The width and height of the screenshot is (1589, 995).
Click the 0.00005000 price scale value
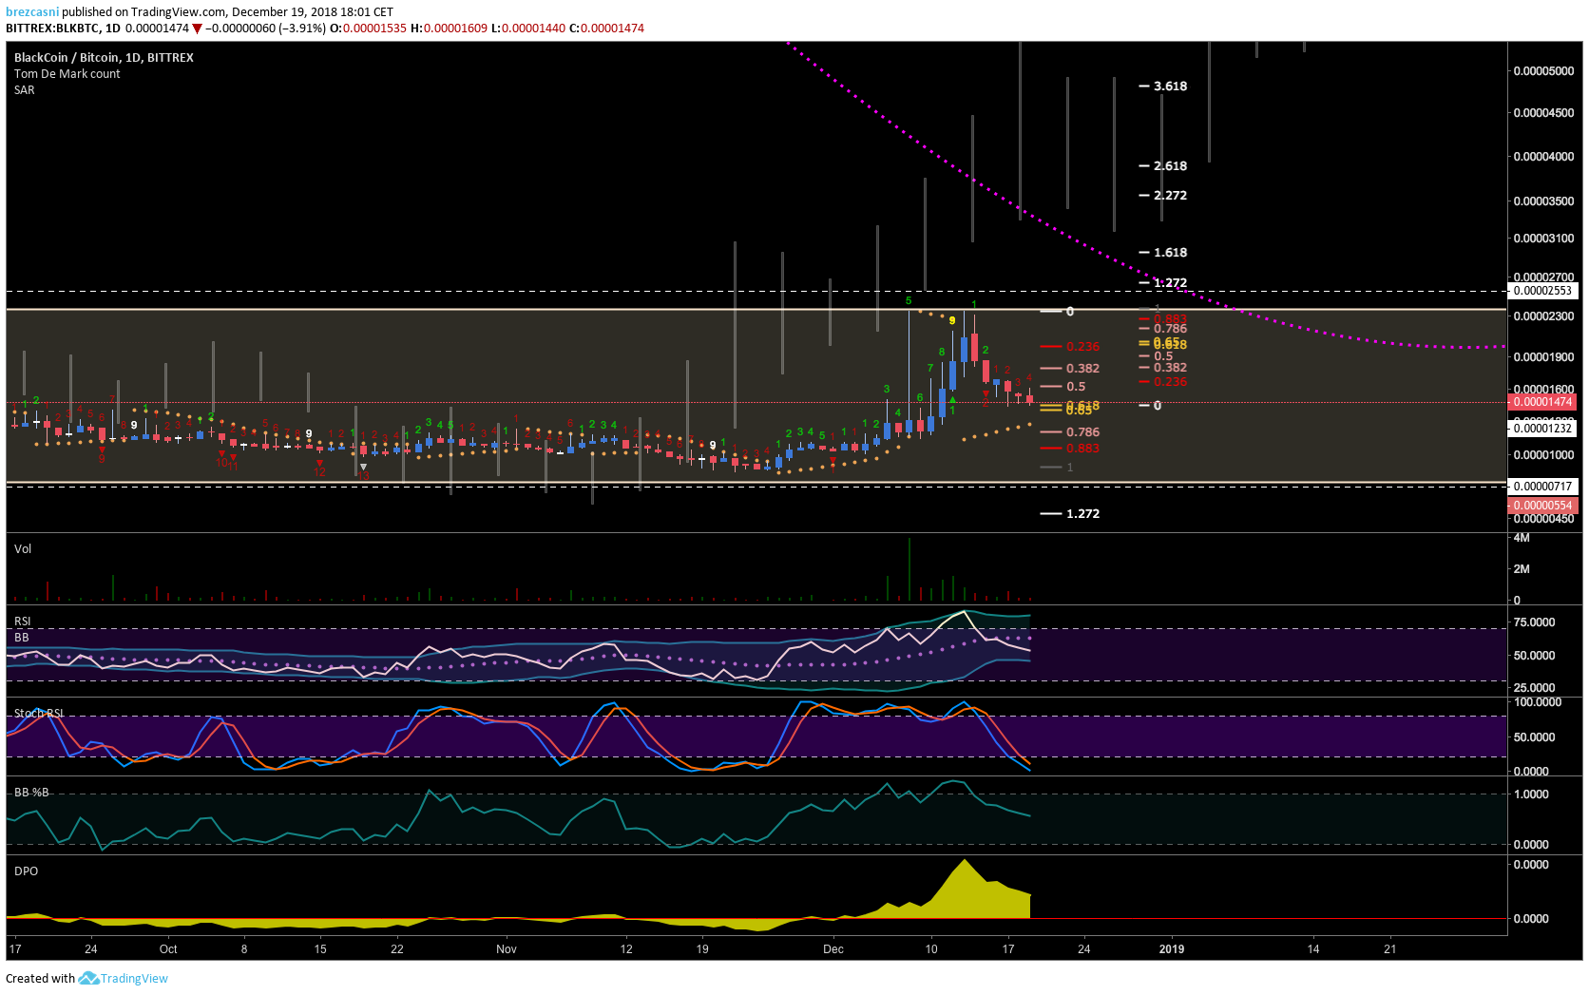pyautogui.click(x=1543, y=70)
